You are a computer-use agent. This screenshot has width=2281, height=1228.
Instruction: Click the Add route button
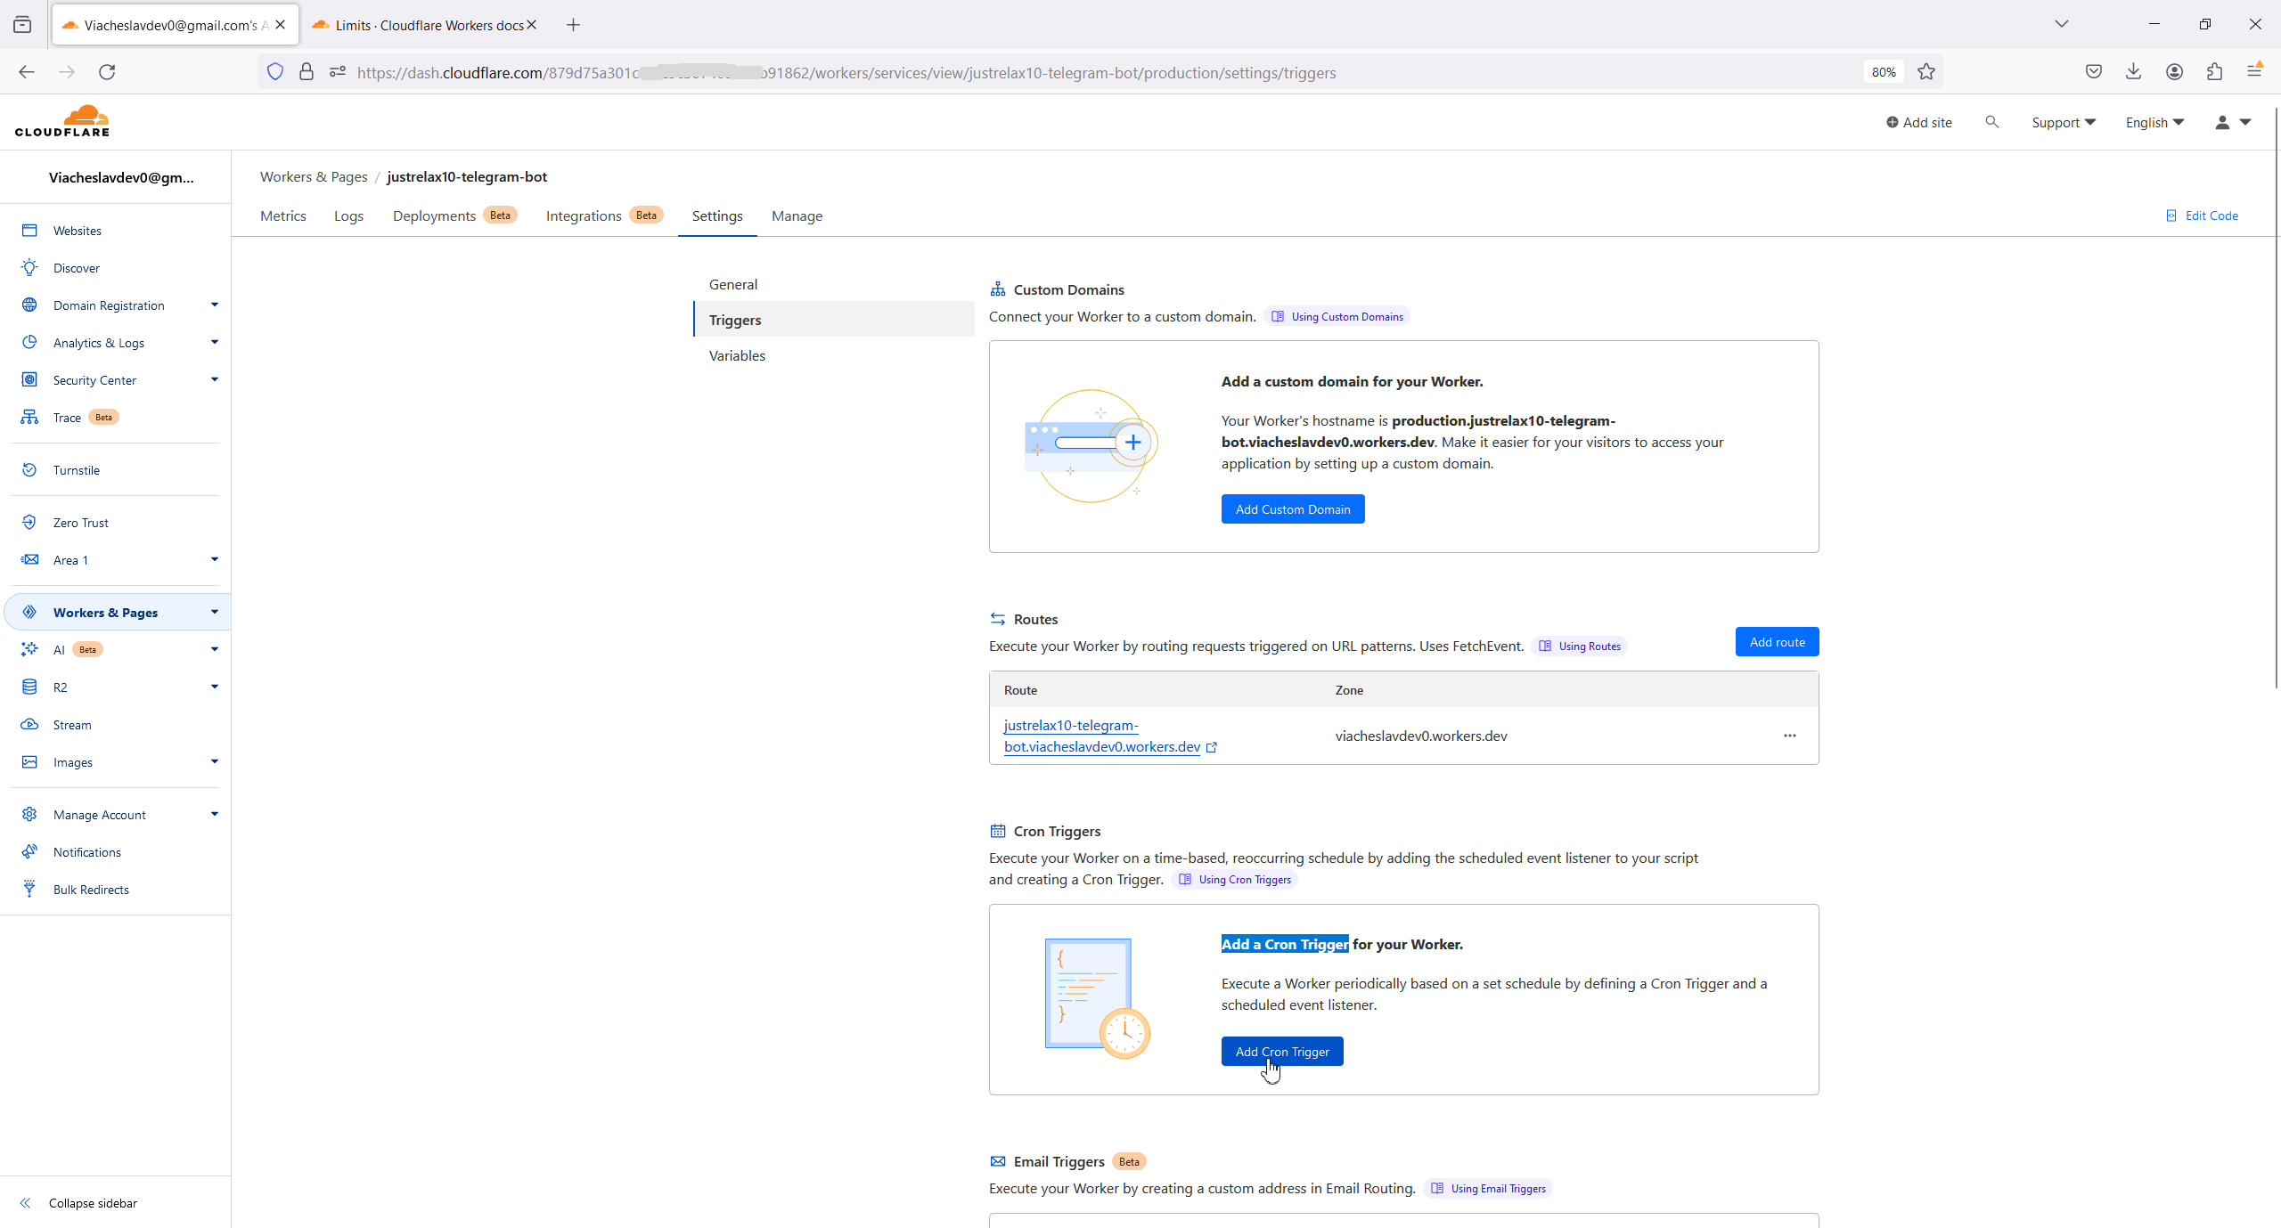point(1777,642)
